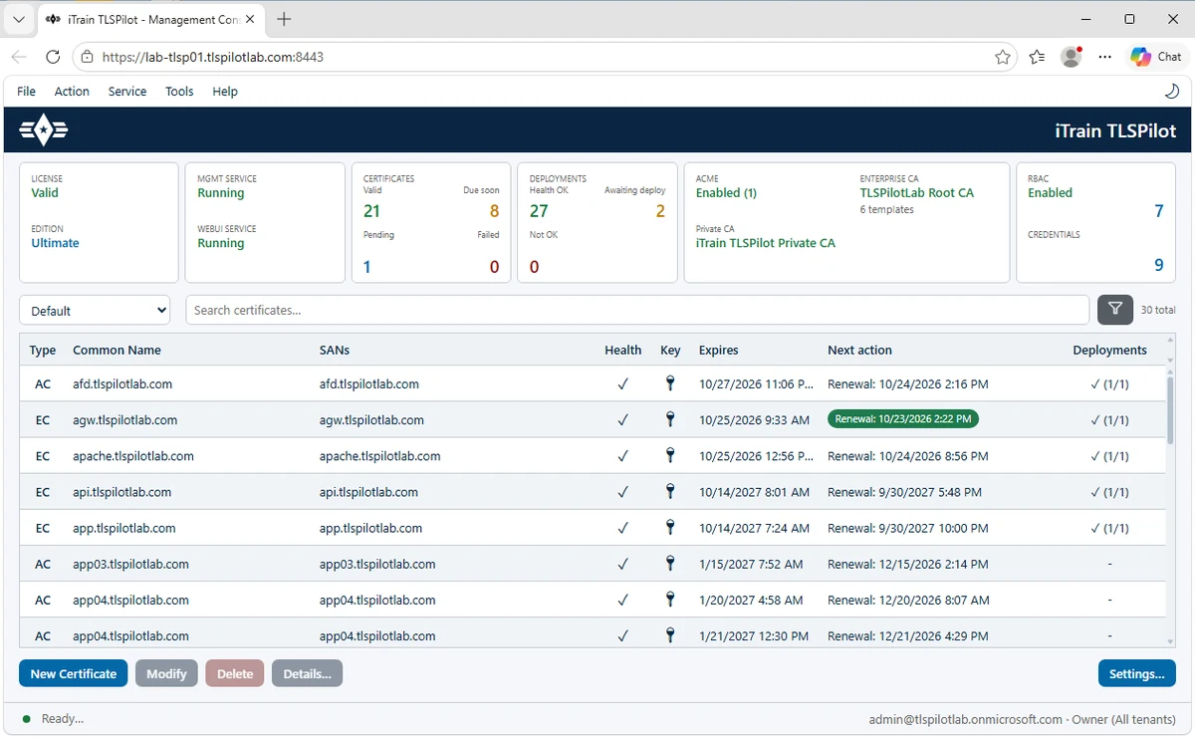Click key icon in agw.tlspilotlab.com row
Image resolution: width=1195 pixels, height=738 pixels.
point(670,419)
